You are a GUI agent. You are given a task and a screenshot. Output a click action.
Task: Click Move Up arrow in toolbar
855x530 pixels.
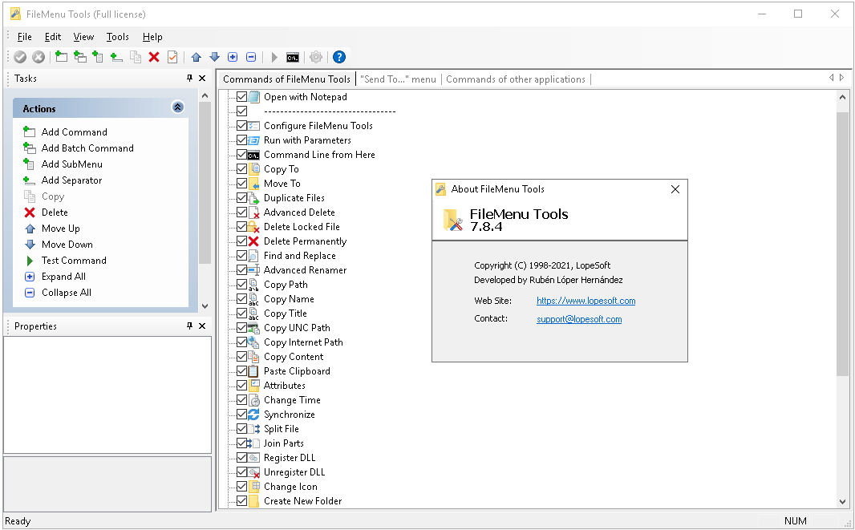point(196,57)
